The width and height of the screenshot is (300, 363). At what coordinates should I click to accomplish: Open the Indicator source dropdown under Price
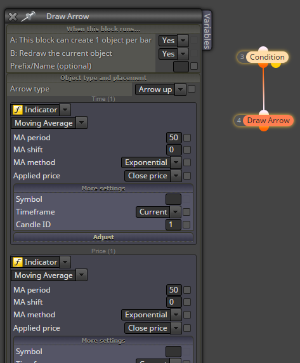(x=65, y=262)
